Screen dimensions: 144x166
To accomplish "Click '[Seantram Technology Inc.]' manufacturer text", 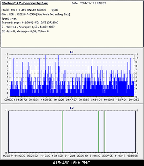I will pos(53,14).
